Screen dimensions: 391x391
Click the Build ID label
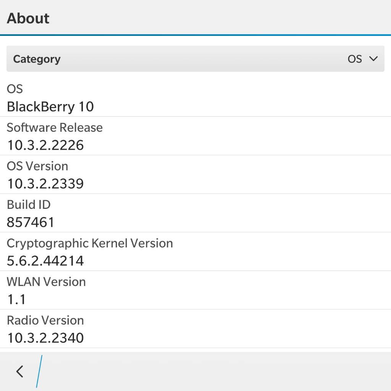(29, 205)
